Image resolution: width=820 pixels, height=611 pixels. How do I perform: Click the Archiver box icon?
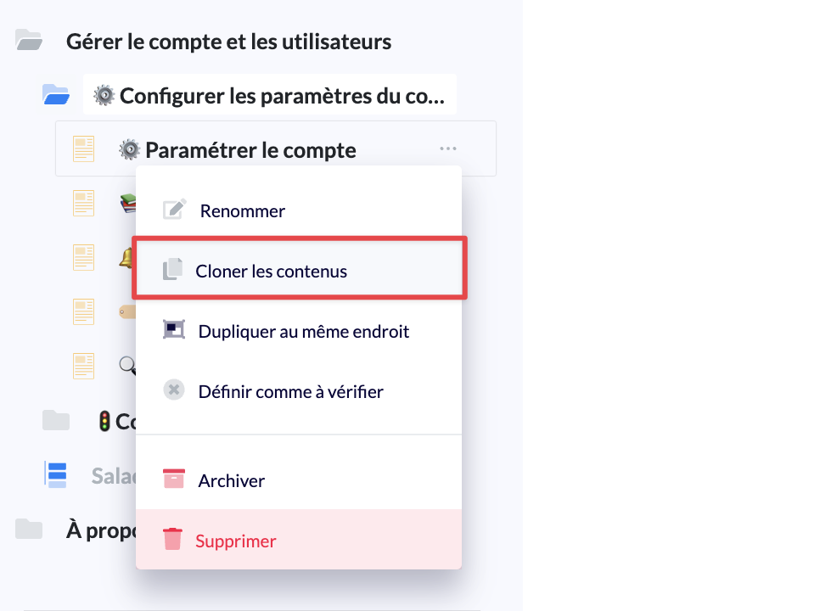coord(174,479)
